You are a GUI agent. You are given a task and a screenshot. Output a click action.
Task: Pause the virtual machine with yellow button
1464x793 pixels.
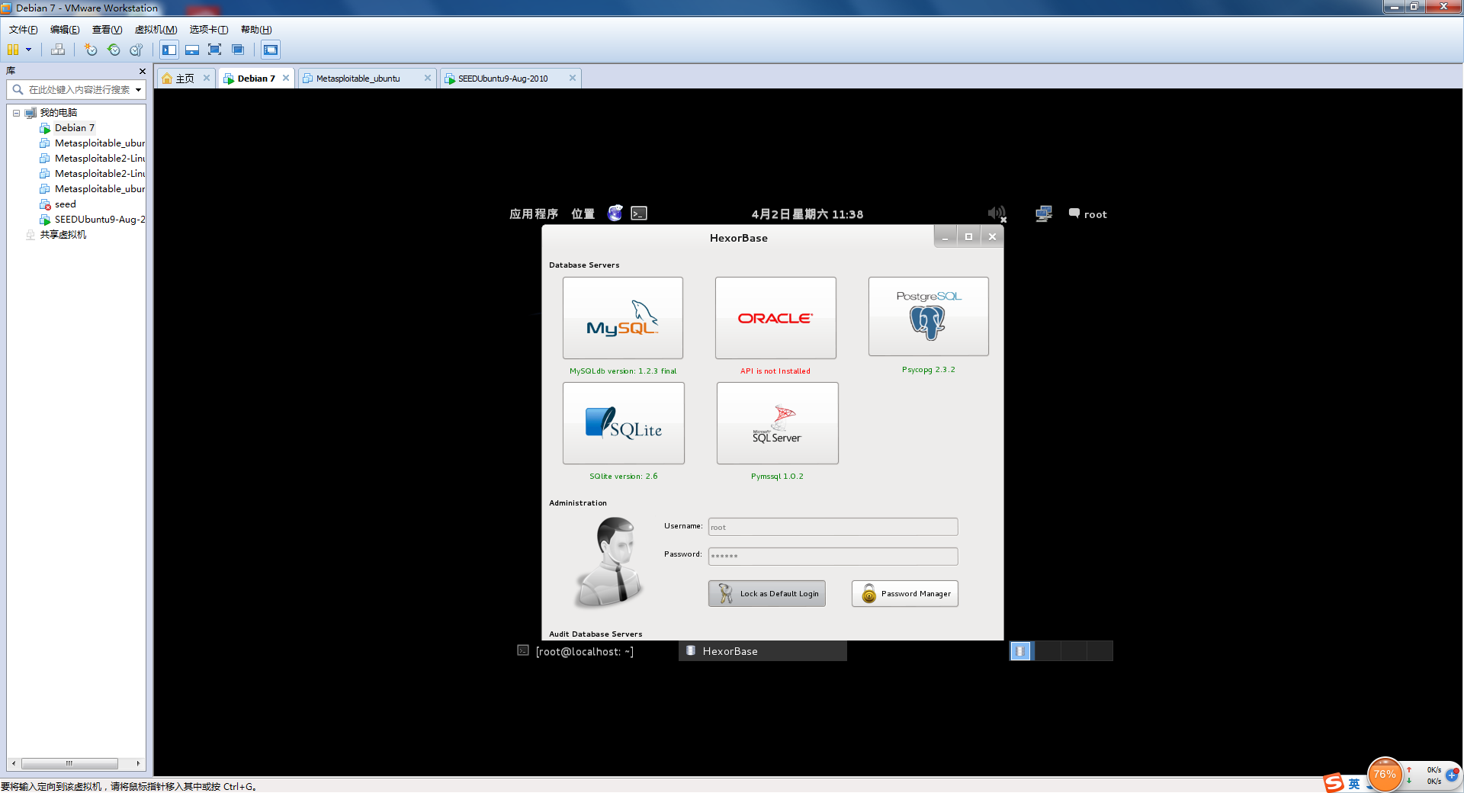13,50
